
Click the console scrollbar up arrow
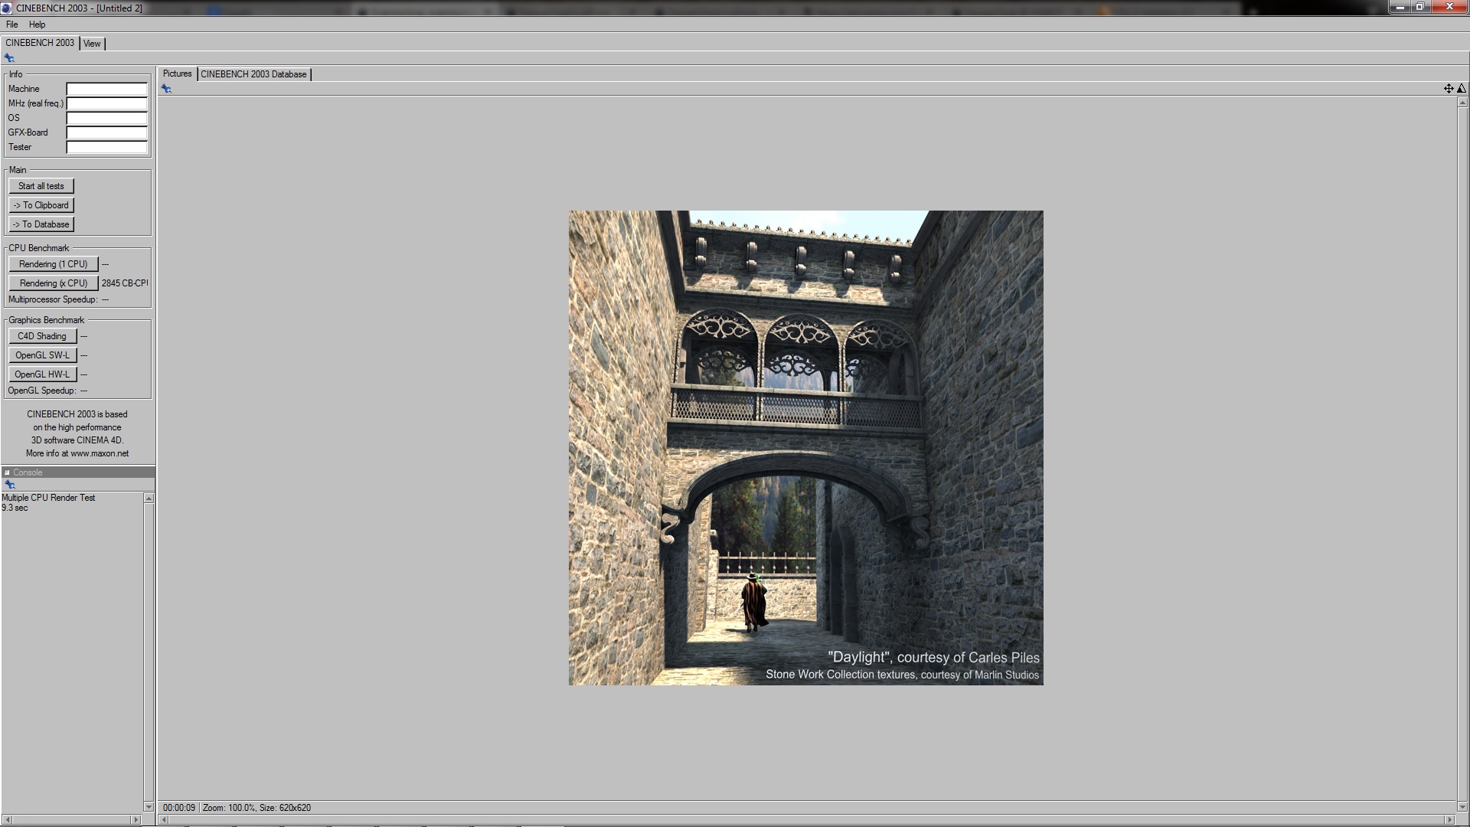coord(149,498)
